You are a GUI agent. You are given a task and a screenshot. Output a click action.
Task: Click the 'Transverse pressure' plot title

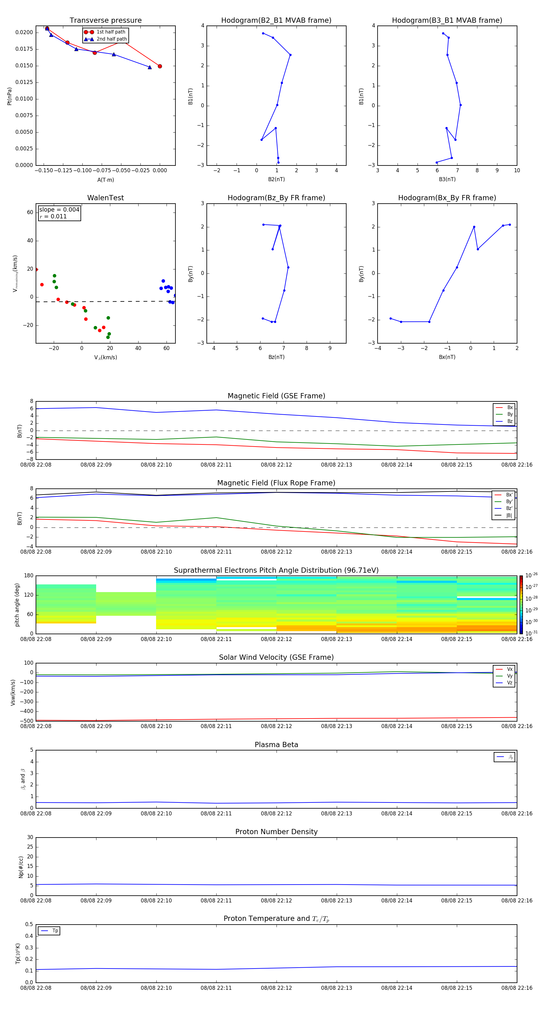tap(105, 21)
